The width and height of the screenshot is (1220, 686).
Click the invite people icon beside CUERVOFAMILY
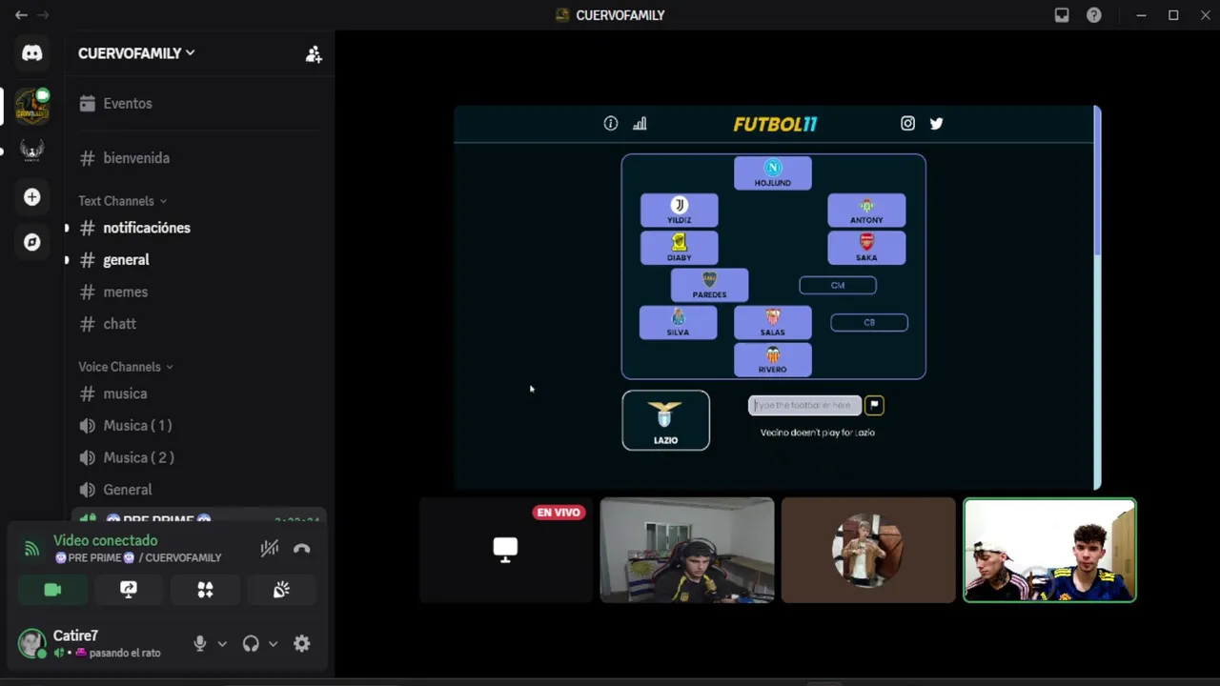[314, 54]
